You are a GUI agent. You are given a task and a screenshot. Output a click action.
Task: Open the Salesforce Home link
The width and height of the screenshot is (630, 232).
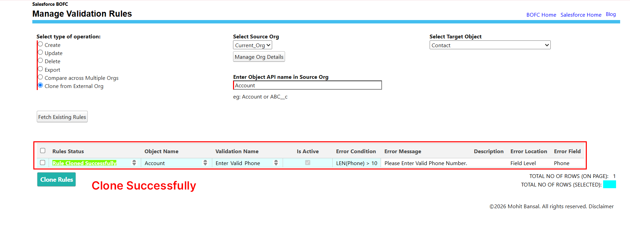[x=581, y=15]
